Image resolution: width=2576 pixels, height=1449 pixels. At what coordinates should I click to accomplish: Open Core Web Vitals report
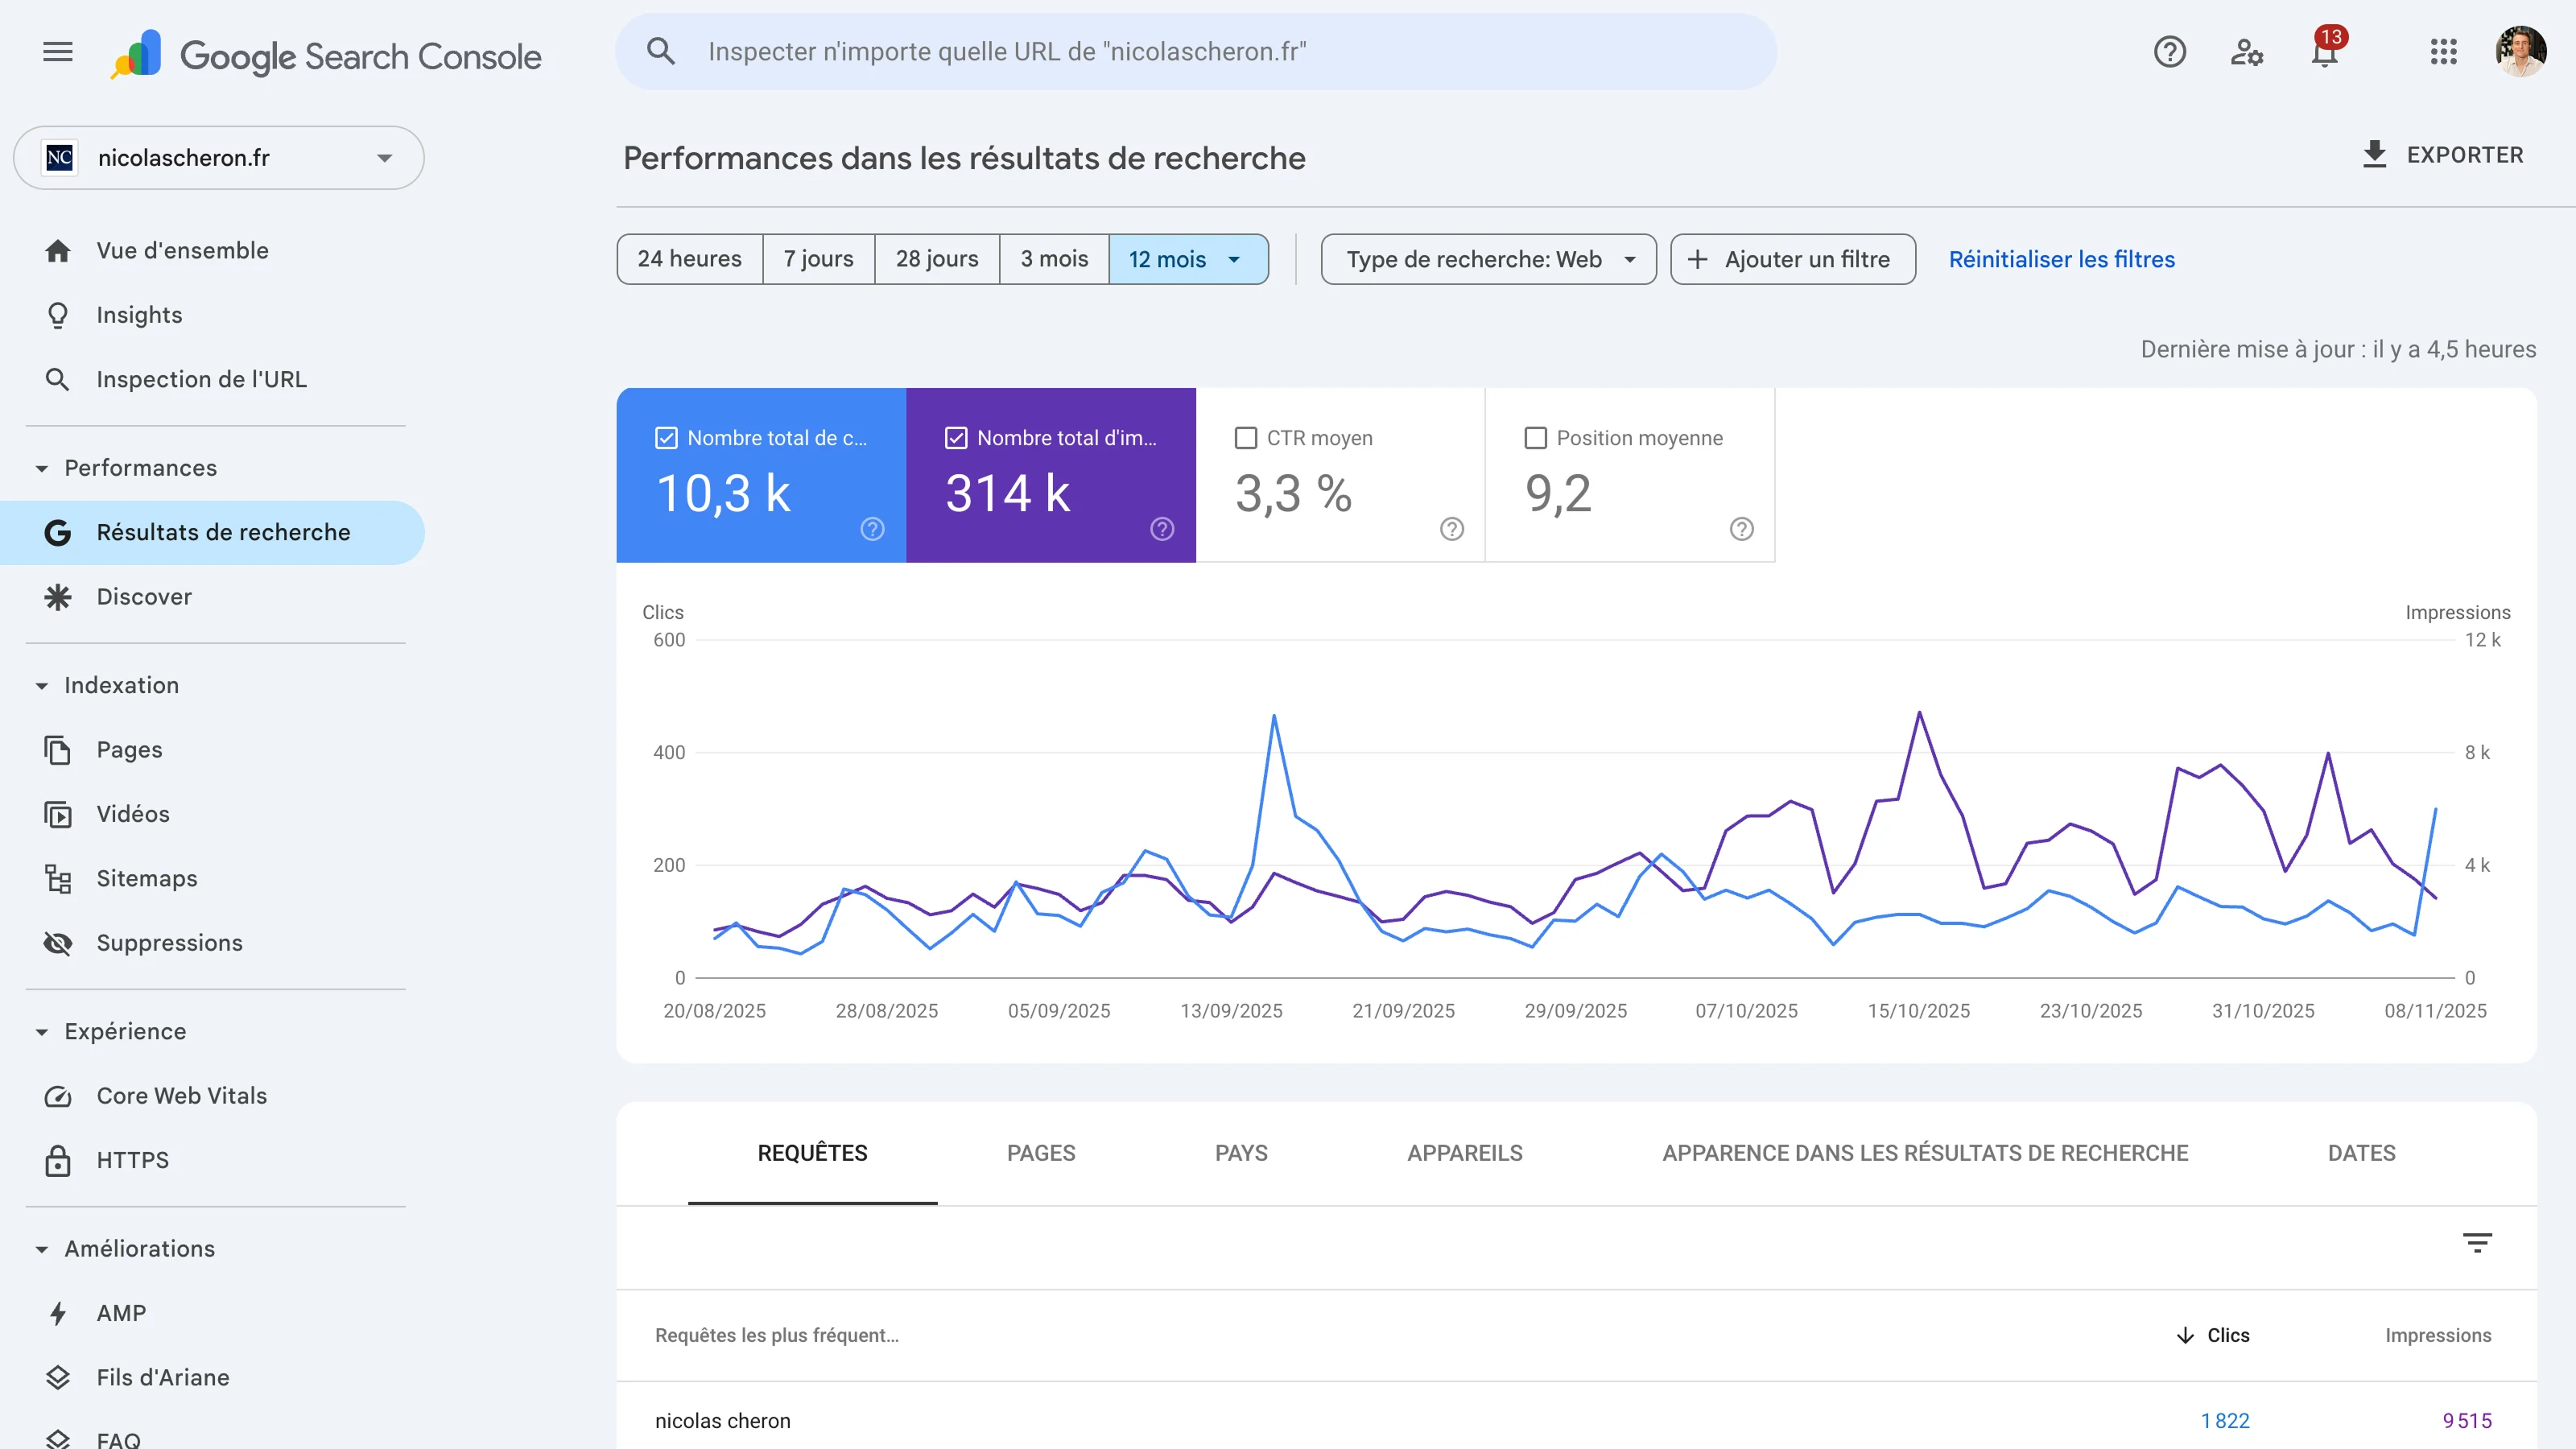pyautogui.click(x=182, y=1095)
